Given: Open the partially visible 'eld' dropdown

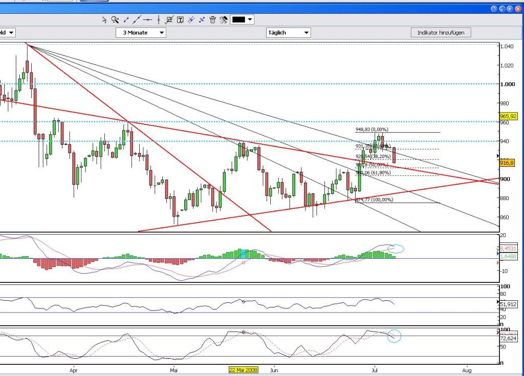Looking at the screenshot, I should tap(7, 32).
